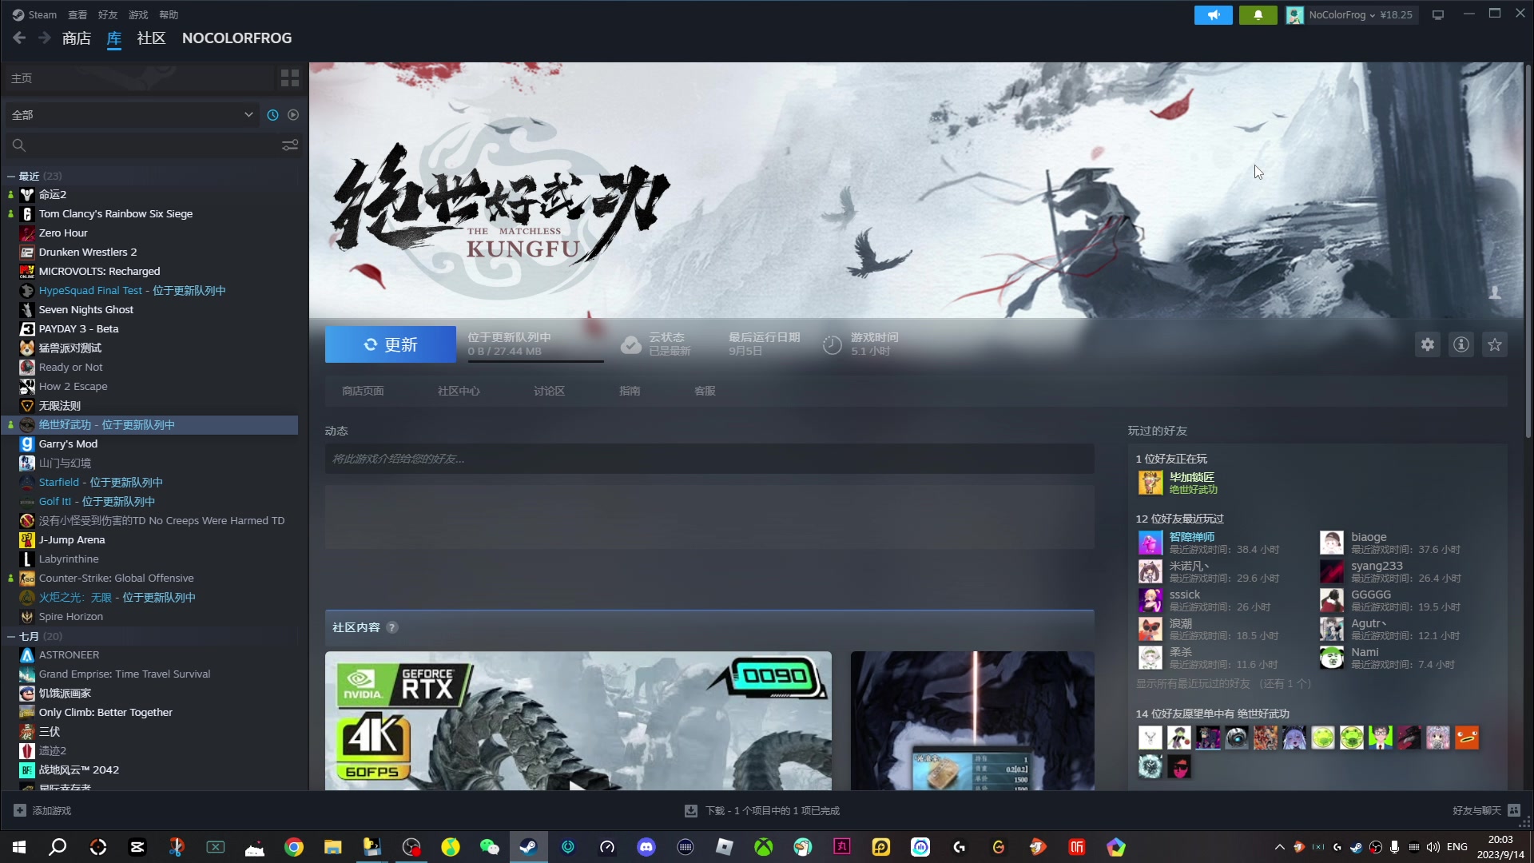The width and height of the screenshot is (1534, 863).
Task: Open Windows Start menu
Action: (19, 847)
